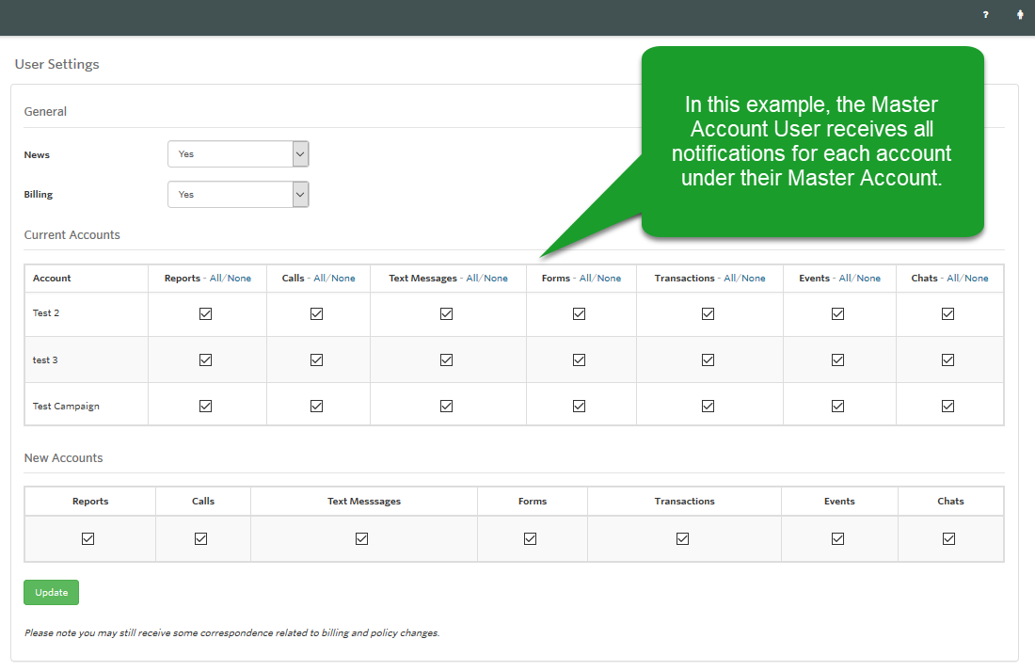Select All for Chats column
The height and width of the screenshot is (671, 1035).
[x=952, y=279]
